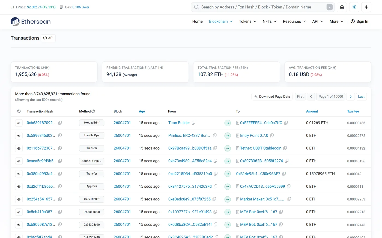Open Market Maker: 0x51c7 address
The height and width of the screenshot is (238, 382).
pyautogui.click(x=262, y=199)
